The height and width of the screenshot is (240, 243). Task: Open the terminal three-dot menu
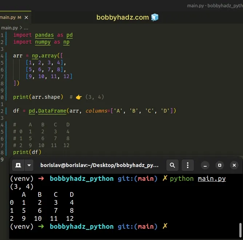coord(188,165)
